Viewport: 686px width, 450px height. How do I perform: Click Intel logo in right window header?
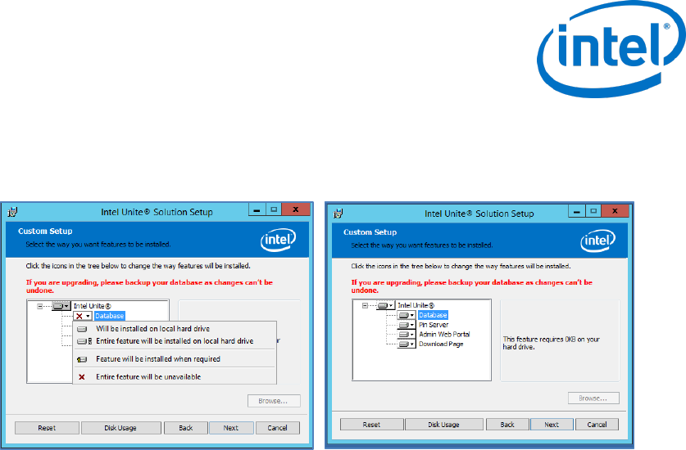[598, 241]
